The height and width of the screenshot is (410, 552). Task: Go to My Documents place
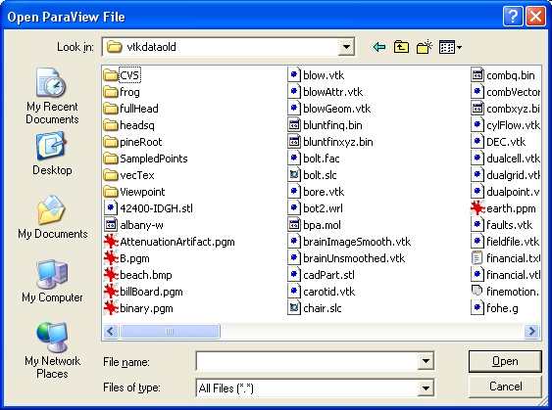52,217
